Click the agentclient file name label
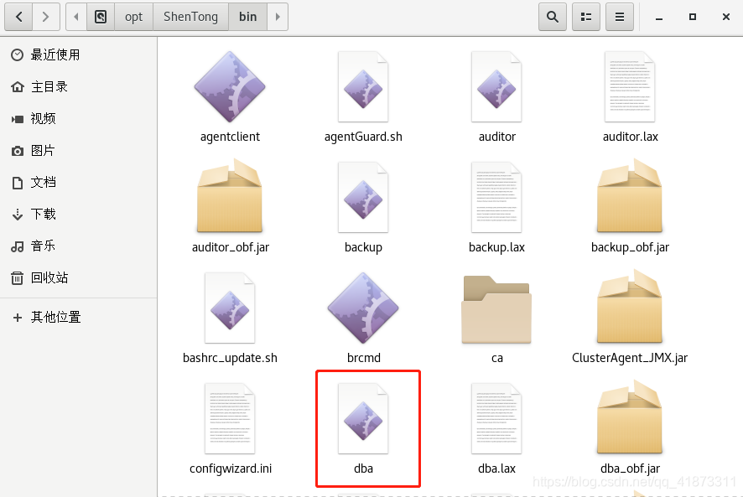The image size is (743, 497). [x=230, y=137]
